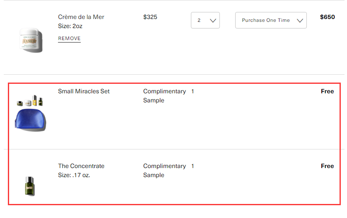Click the chevron arrow in quantity selector
Viewport: 347px width, 218px height.
pyautogui.click(x=213, y=21)
